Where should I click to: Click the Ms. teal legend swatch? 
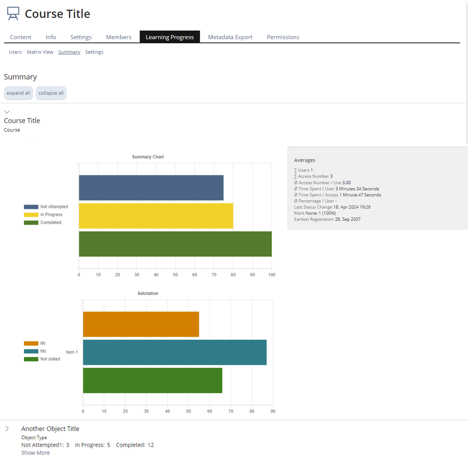[31, 351]
